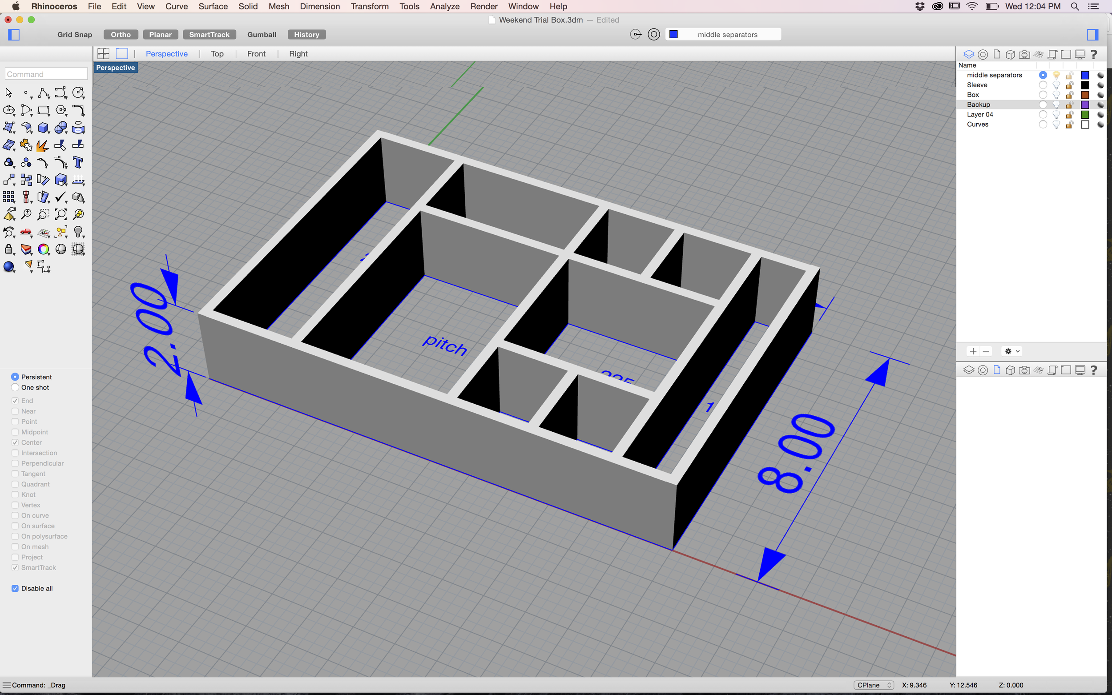Toggle the Gumball button
The height and width of the screenshot is (695, 1112).
[262, 35]
